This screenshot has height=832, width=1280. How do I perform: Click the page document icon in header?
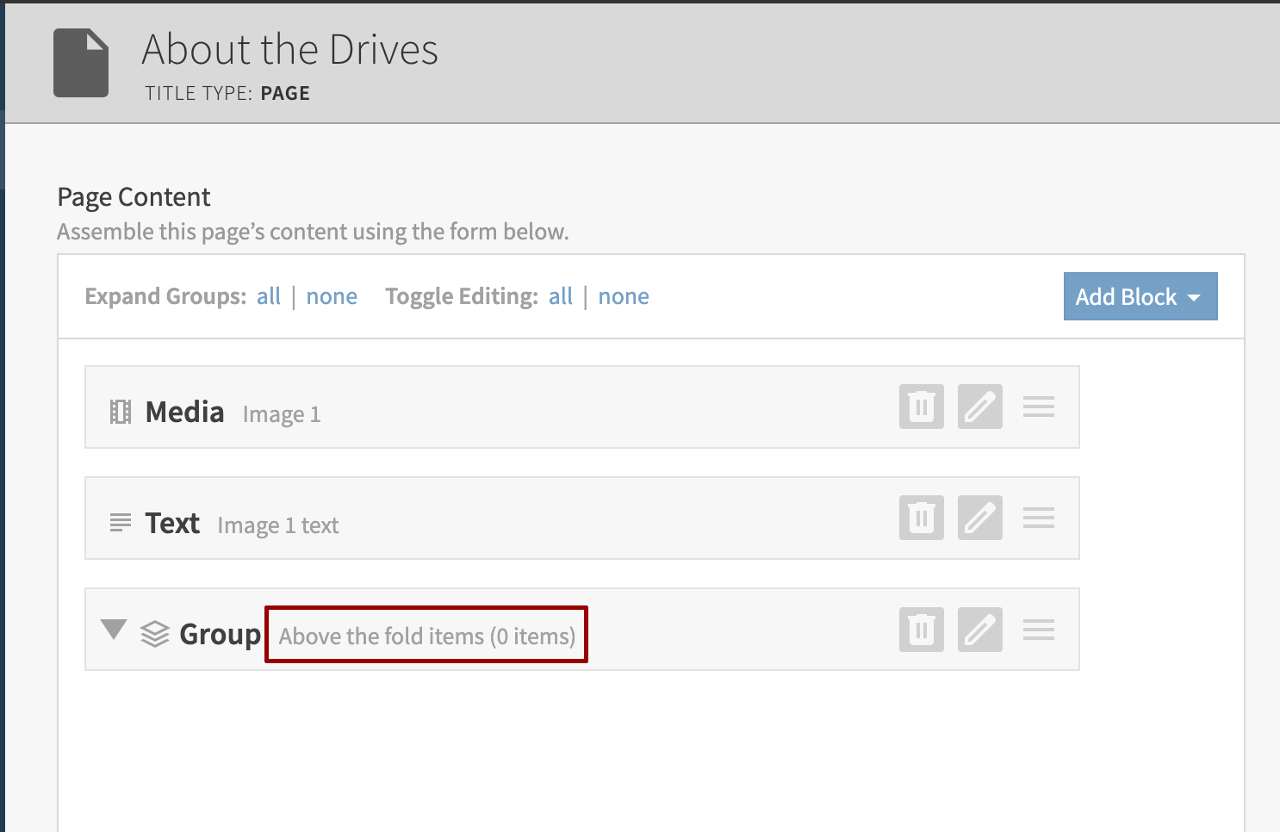pos(81,63)
